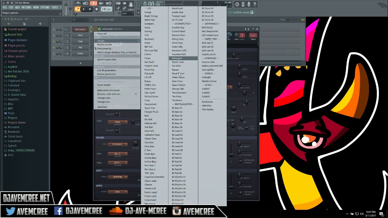This screenshot has height=218, width=388.
Task: Open the TOOLS menu
Action: [x=55, y=7]
